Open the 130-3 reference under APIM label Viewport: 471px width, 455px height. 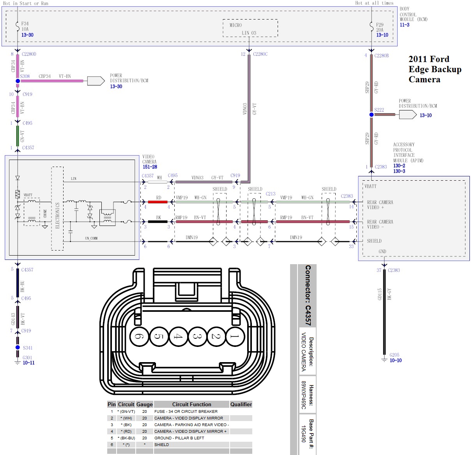[399, 171]
